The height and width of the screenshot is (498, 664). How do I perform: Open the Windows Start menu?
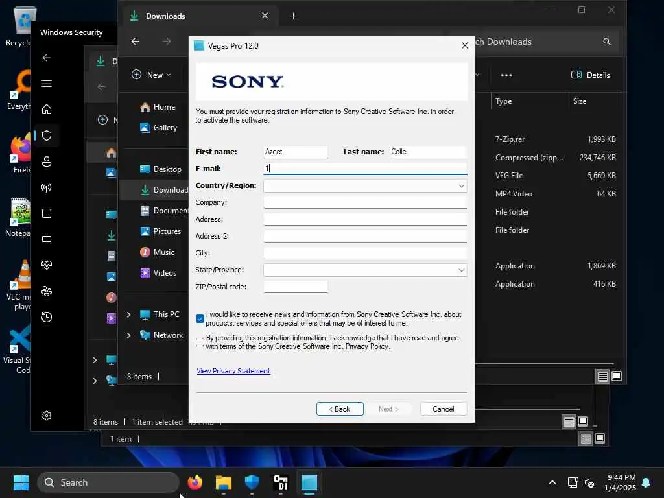[x=21, y=482]
